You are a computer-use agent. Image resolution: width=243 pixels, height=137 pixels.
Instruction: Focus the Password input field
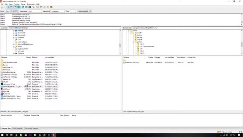click(58, 11)
